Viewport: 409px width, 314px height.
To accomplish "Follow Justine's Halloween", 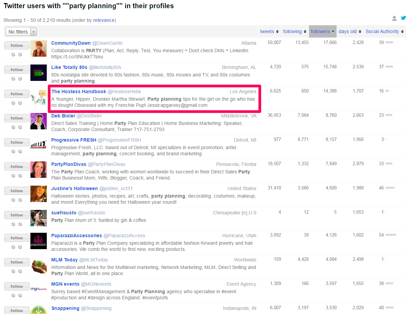I will point(17,191).
